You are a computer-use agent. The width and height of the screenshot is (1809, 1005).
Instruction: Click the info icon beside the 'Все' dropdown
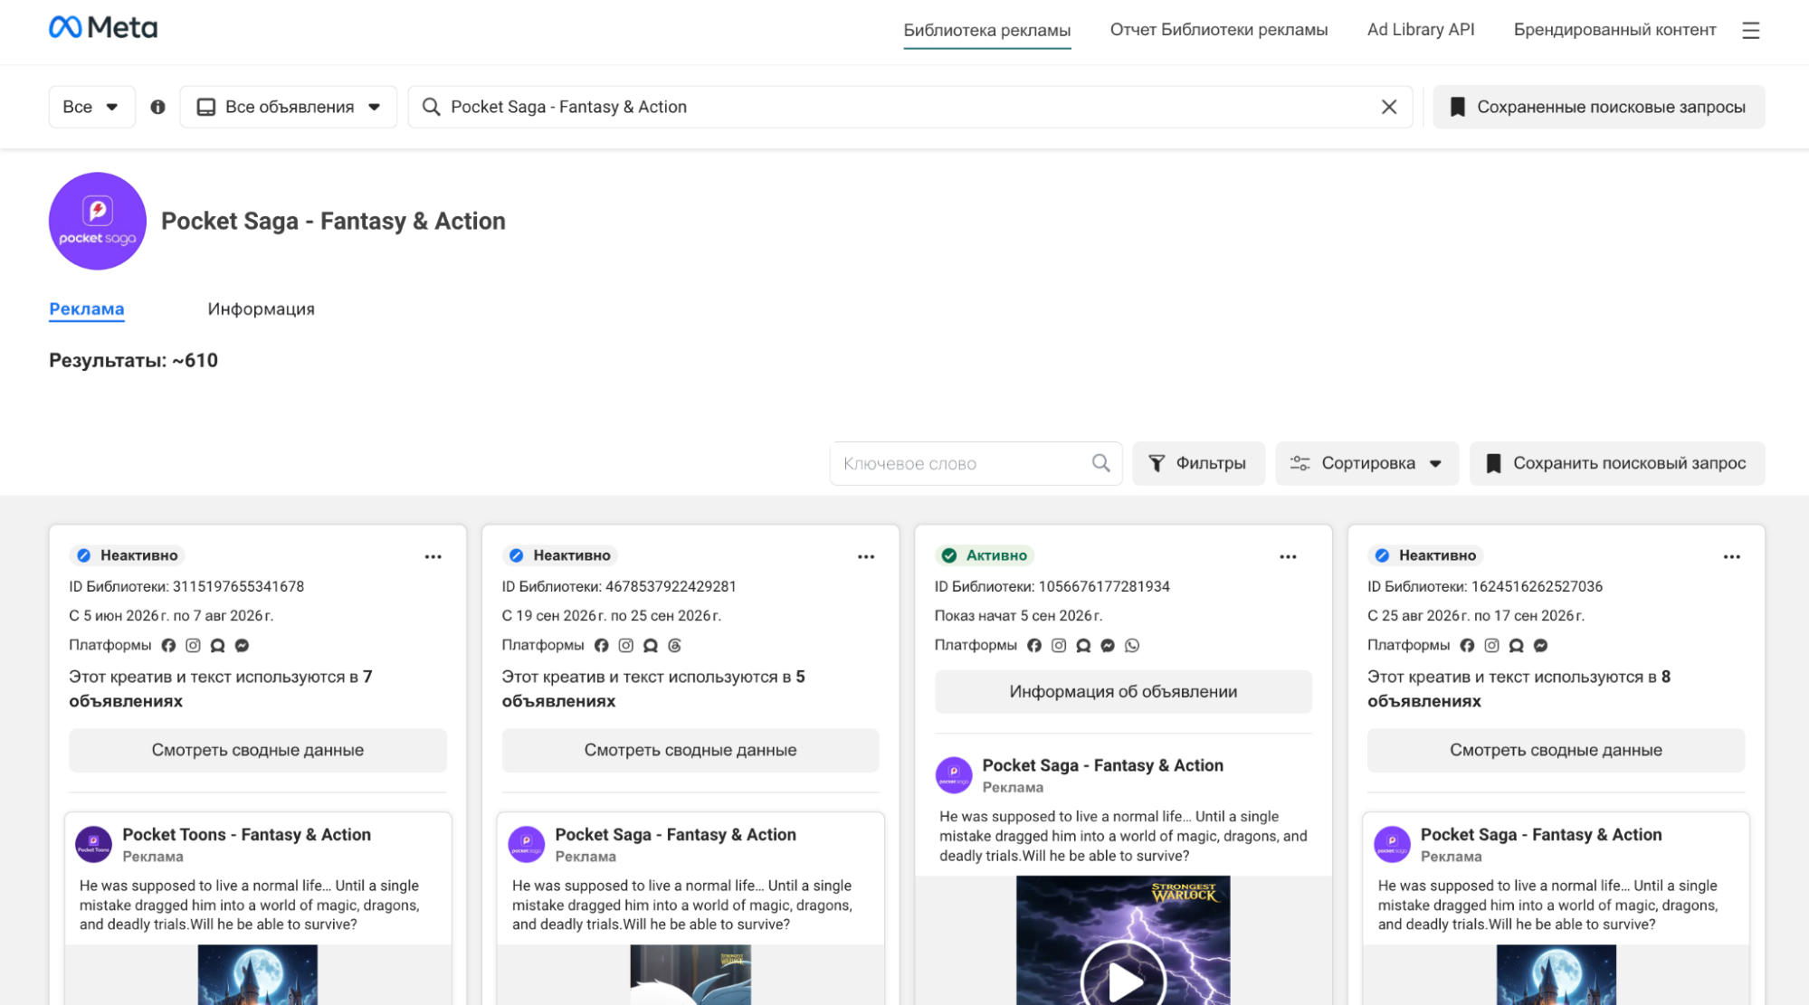click(157, 107)
